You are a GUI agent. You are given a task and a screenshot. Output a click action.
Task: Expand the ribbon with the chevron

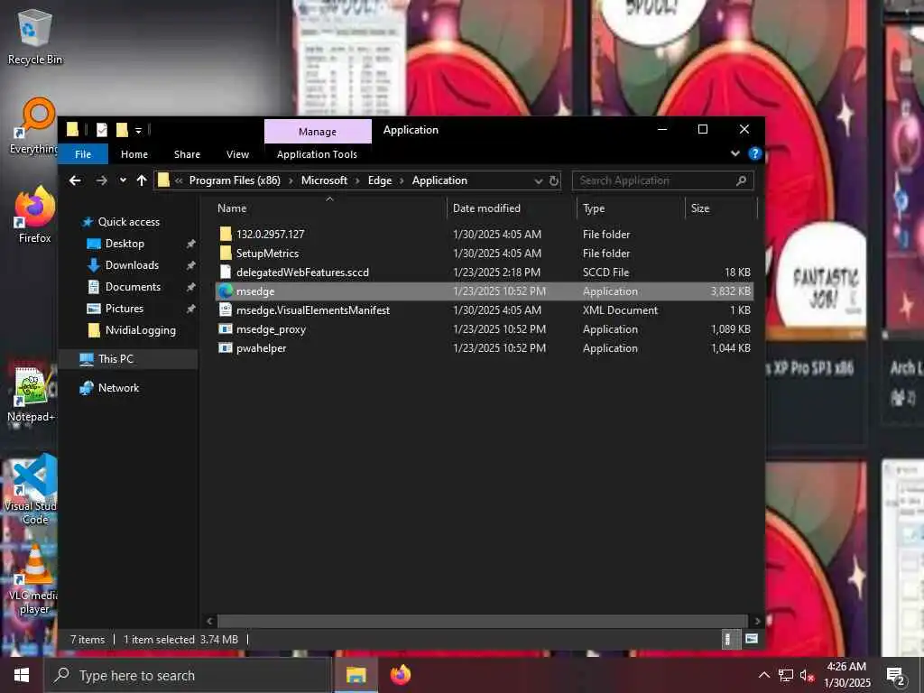735,153
